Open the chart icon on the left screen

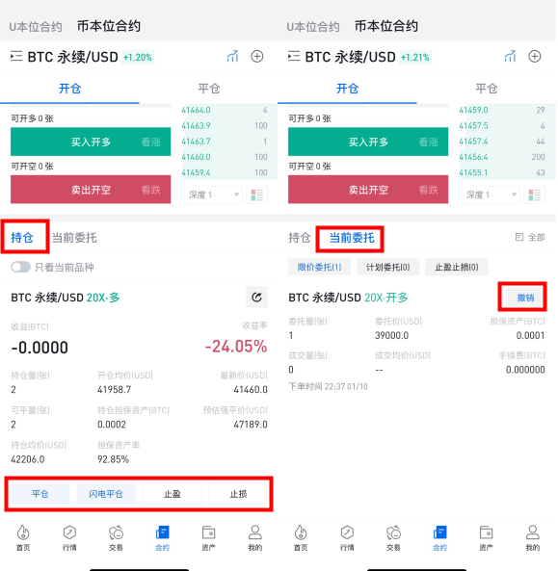[232, 57]
